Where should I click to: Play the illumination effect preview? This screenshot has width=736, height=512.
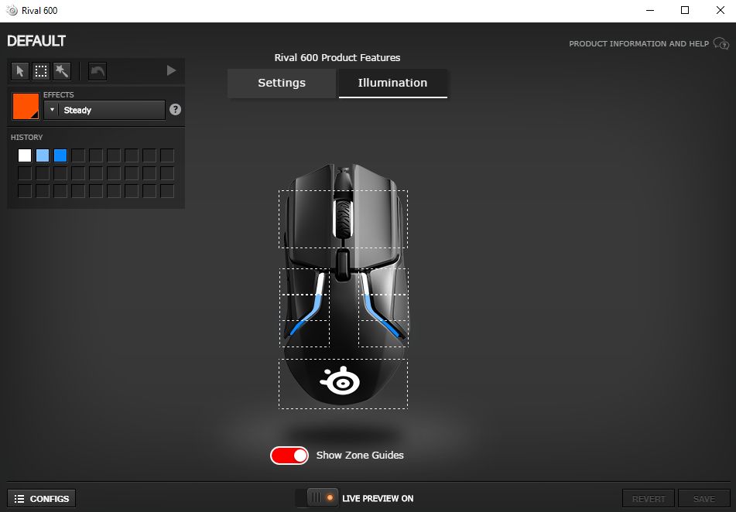(x=171, y=70)
